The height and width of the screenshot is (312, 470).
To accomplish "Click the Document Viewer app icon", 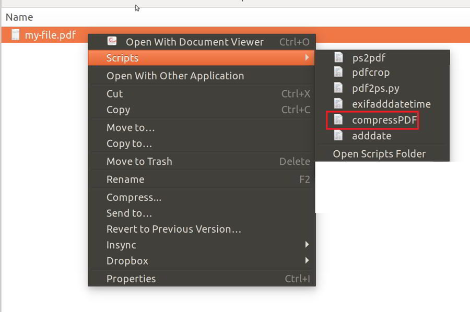I will click(x=112, y=41).
